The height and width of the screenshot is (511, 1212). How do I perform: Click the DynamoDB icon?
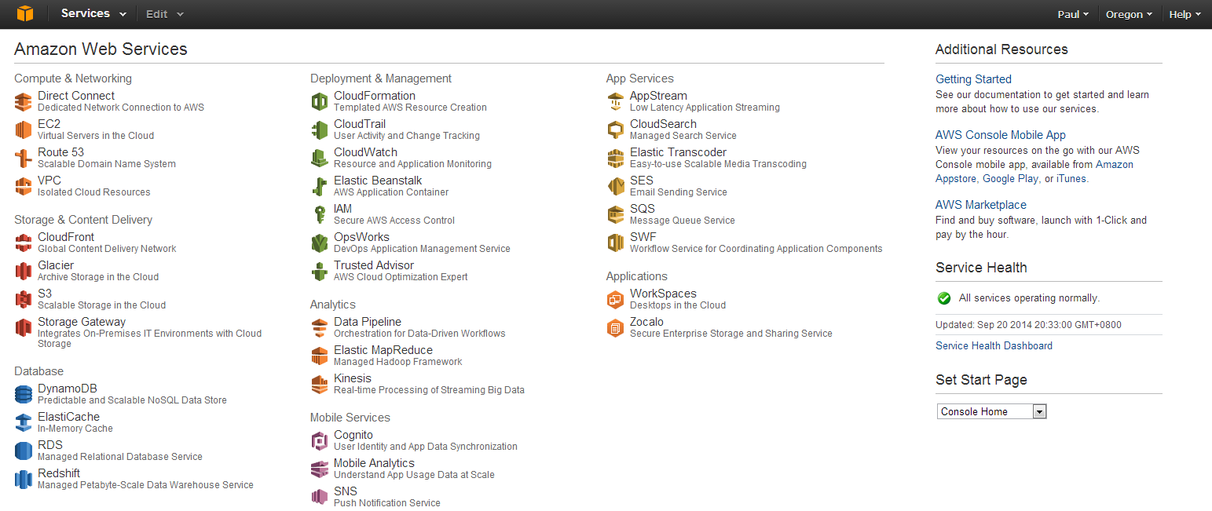click(x=24, y=395)
